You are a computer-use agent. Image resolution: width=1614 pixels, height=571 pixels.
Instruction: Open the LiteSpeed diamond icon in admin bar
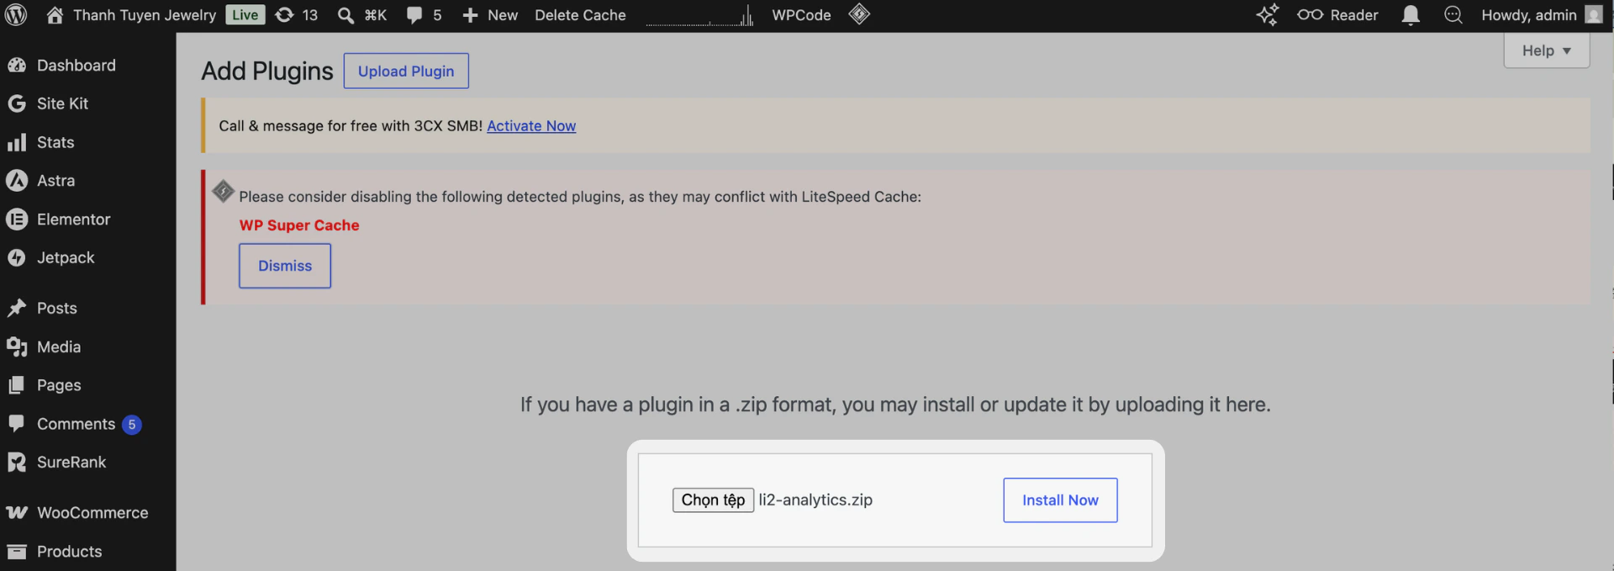(x=859, y=14)
